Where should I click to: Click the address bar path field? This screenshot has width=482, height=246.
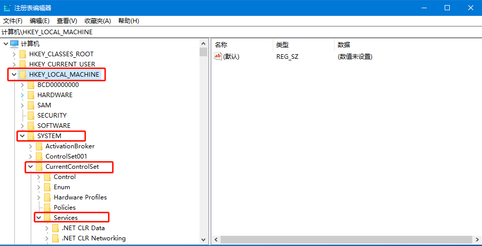click(241, 32)
